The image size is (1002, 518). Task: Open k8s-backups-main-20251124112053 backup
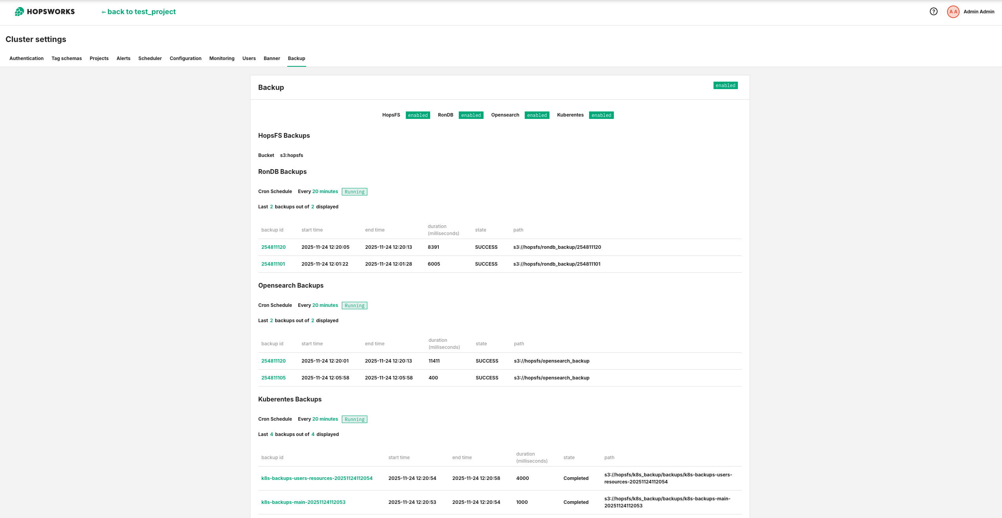(x=303, y=502)
